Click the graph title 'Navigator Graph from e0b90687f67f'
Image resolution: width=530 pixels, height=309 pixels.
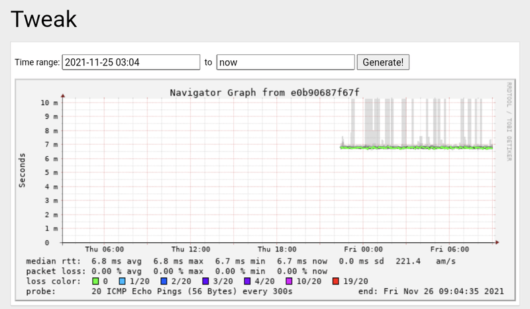(264, 93)
